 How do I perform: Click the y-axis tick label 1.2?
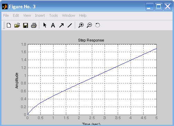coord(23,68)
